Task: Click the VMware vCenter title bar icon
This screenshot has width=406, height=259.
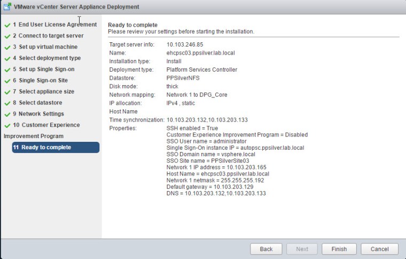Action: (7, 6)
